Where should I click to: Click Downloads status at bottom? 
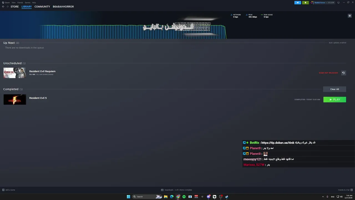pyautogui.click(x=176, y=190)
